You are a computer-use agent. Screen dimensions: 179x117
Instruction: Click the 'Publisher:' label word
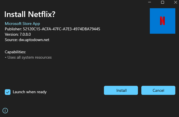[13, 29]
